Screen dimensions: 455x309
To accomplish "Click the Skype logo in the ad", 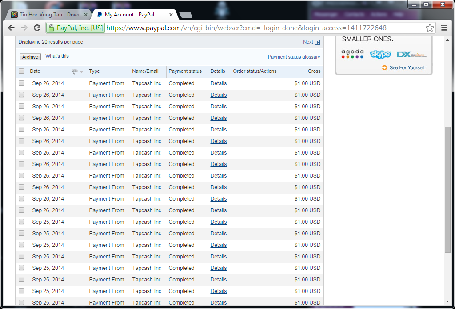I will [x=380, y=54].
